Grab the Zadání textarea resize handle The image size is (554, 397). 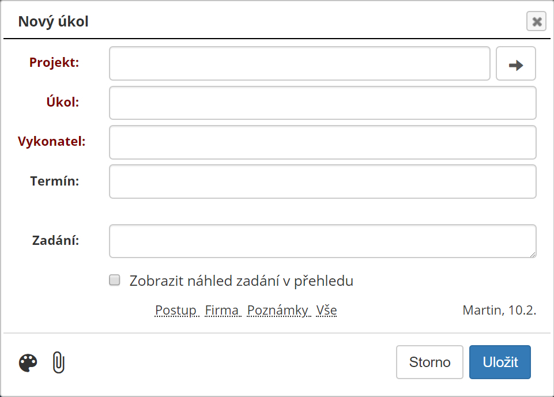(533, 254)
